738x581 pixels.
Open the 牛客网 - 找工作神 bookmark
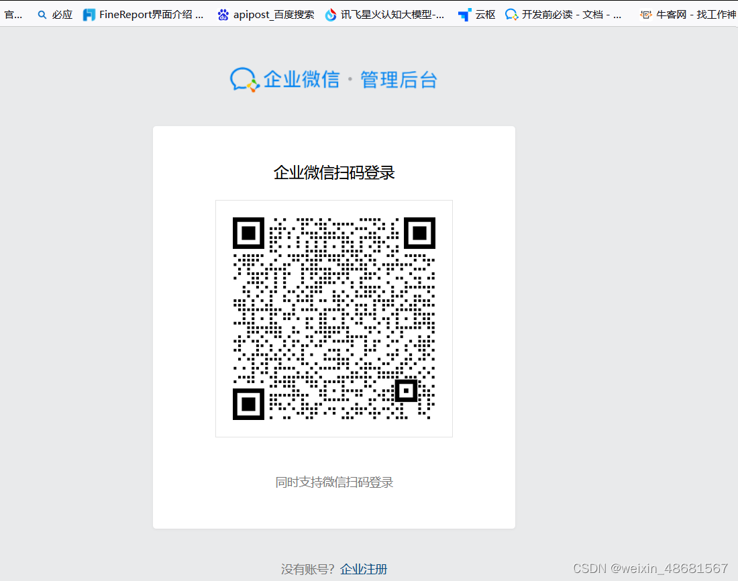click(x=688, y=15)
